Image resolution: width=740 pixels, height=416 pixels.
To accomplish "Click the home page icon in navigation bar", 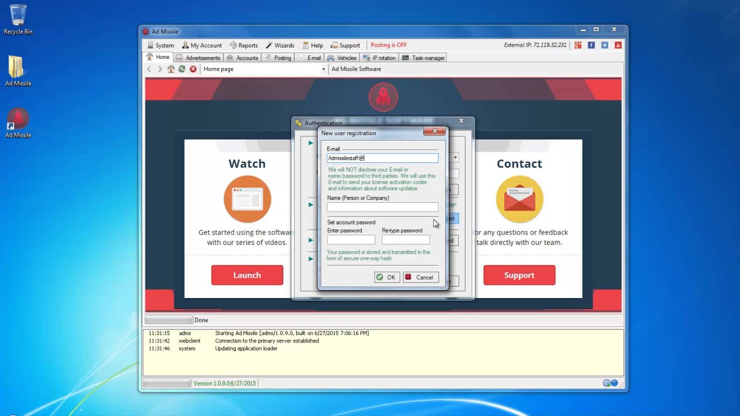I will (x=171, y=69).
